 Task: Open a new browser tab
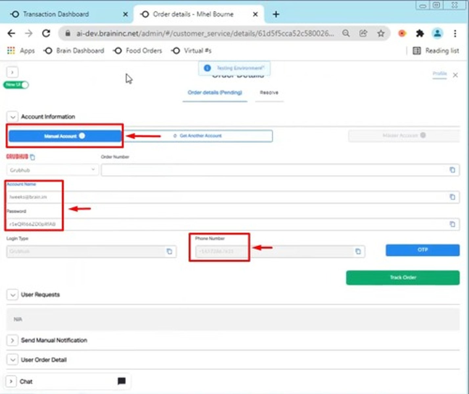pyautogui.click(x=276, y=14)
